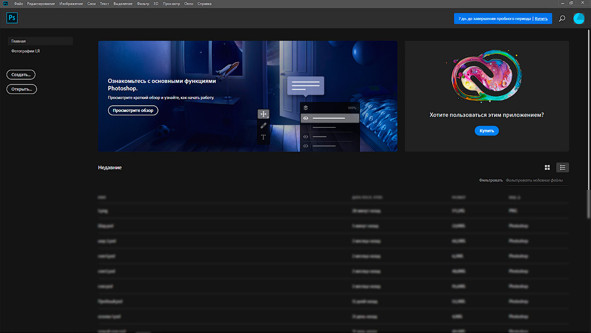Open the search magnifier icon
This screenshot has height=333, width=591.
point(562,18)
